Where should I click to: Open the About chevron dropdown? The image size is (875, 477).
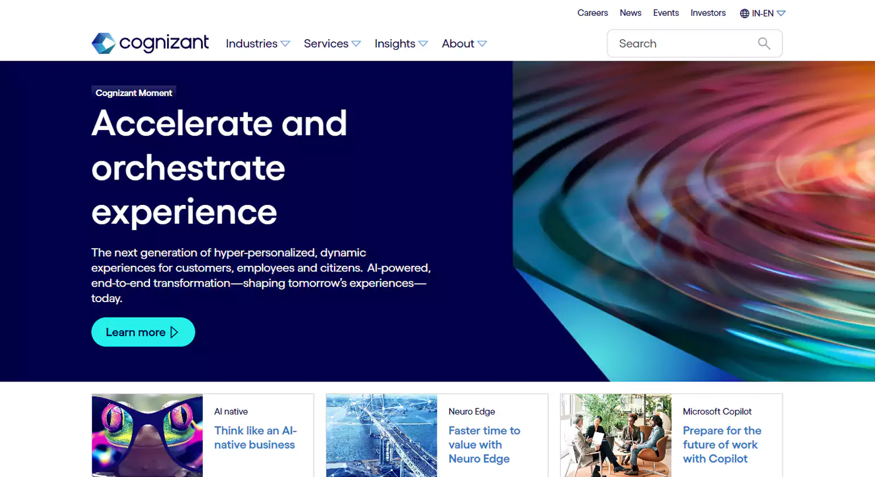(482, 44)
